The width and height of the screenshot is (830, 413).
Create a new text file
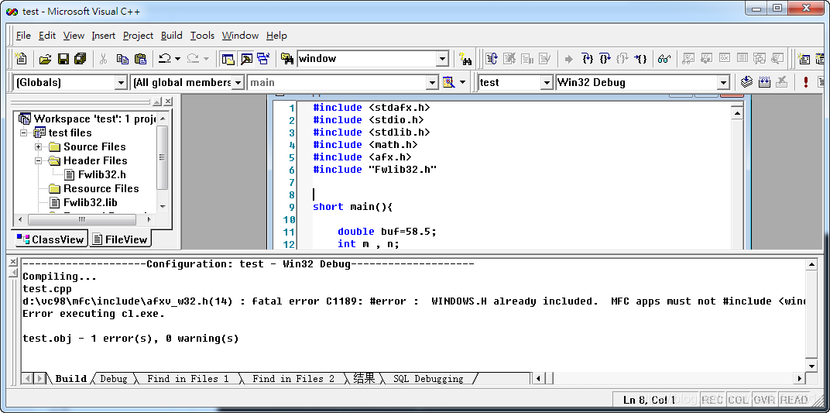pyautogui.click(x=21, y=59)
